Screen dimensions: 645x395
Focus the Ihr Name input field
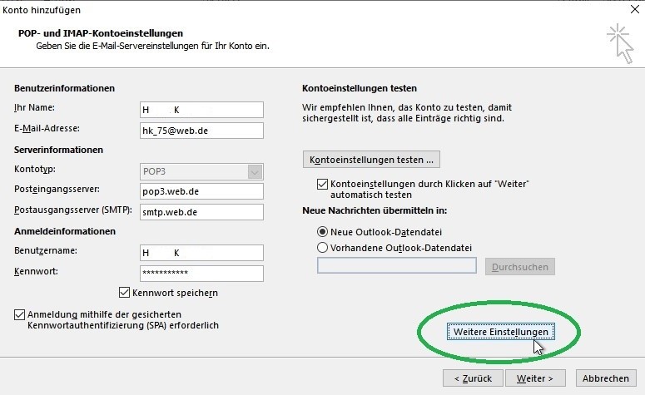[201, 110]
